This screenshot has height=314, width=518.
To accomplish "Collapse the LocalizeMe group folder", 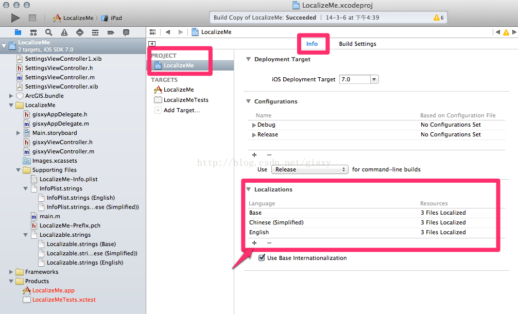I will (11, 105).
